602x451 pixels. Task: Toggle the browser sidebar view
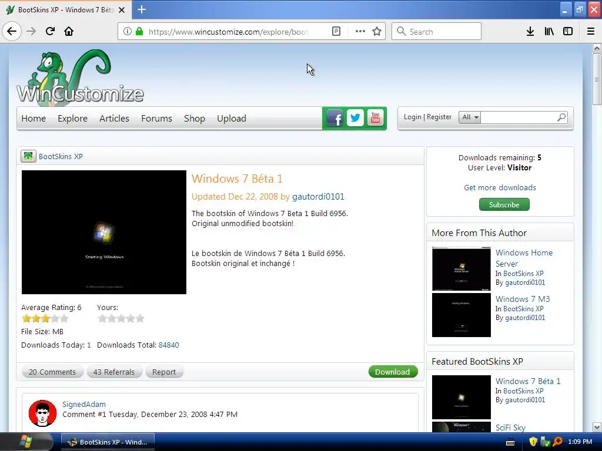(x=568, y=32)
